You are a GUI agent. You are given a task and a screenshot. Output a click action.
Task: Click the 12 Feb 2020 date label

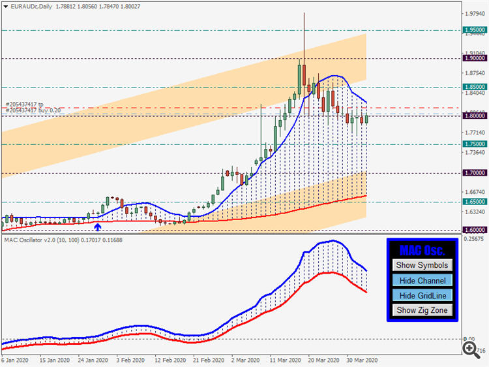(x=170, y=360)
